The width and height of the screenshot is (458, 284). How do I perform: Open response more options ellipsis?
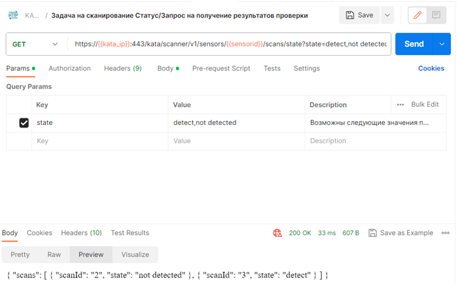(446, 233)
